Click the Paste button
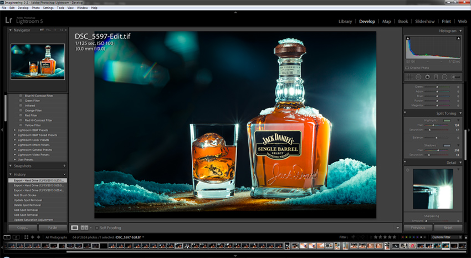Screen dimensions: 471x258 [53, 227]
